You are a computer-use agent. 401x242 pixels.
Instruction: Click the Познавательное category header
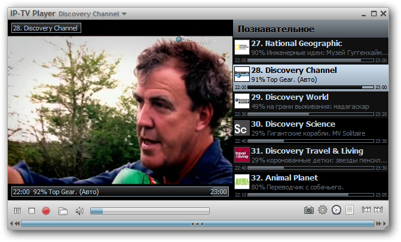coord(276,29)
